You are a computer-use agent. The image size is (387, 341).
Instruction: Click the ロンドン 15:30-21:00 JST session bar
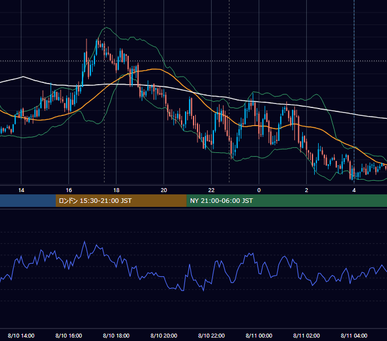point(121,201)
